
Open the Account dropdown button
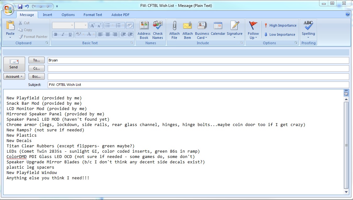coord(14,76)
